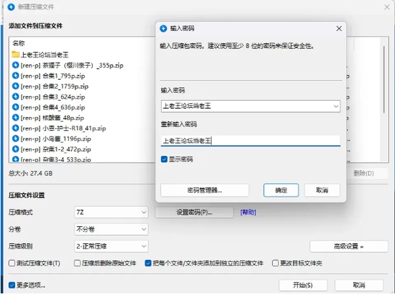395x294 pixels.
Task: Click the archive icon of 合集2_1759p.zip
Action: click(x=16, y=86)
